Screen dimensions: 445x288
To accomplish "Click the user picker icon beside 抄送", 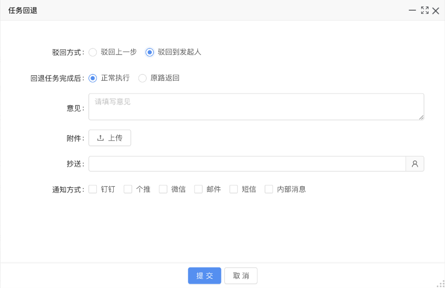I will pos(415,164).
